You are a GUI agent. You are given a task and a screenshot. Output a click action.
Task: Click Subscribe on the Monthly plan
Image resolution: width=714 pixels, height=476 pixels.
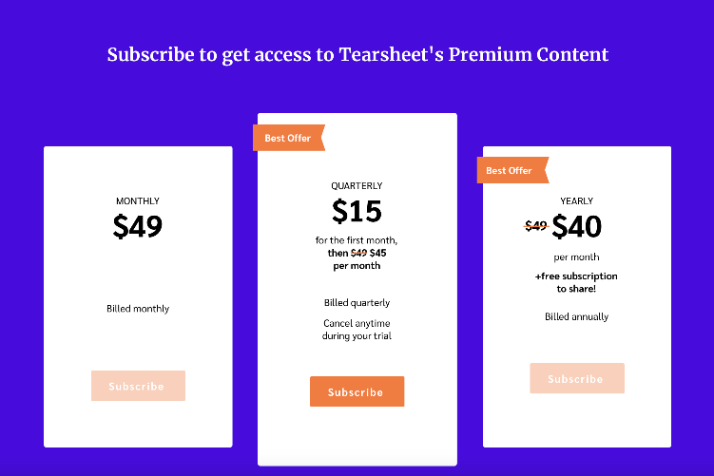(138, 386)
